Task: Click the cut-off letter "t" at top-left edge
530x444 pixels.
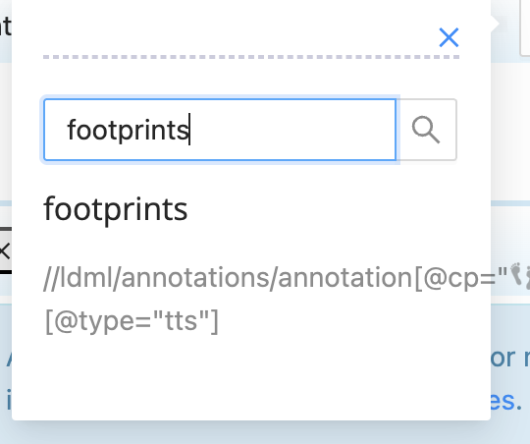Action: pyautogui.click(x=6, y=27)
